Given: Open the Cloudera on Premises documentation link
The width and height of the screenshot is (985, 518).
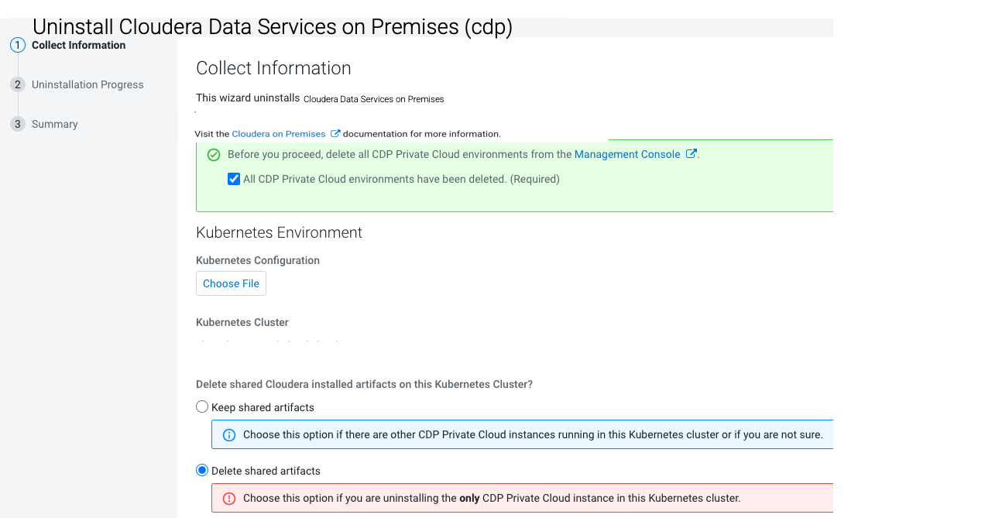Looking at the screenshot, I should point(278,134).
